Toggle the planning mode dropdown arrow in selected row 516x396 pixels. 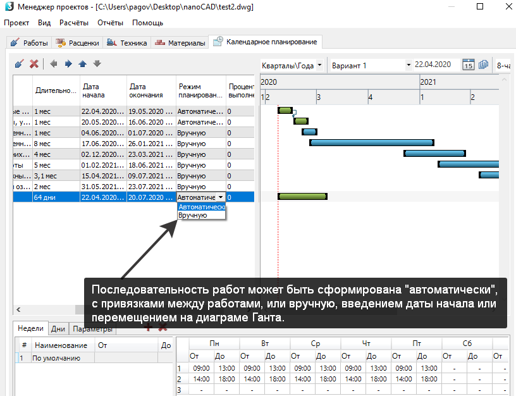tap(221, 197)
